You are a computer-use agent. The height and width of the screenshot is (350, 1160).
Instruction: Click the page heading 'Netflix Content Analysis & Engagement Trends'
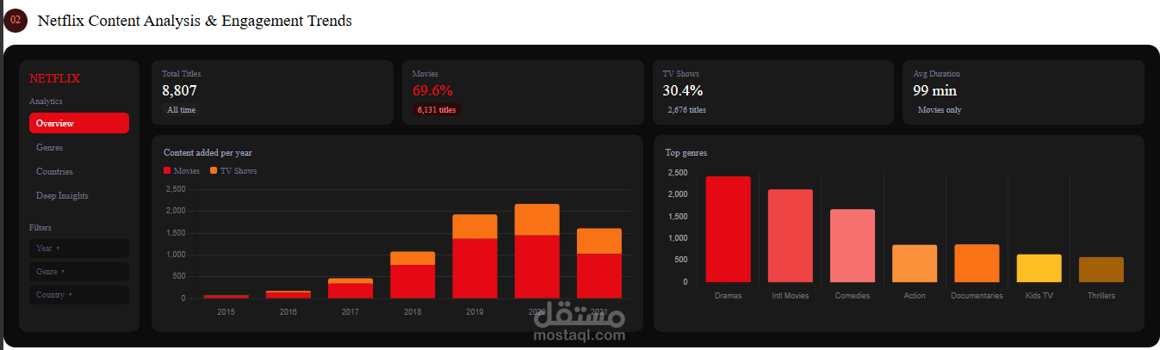(x=195, y=21)
